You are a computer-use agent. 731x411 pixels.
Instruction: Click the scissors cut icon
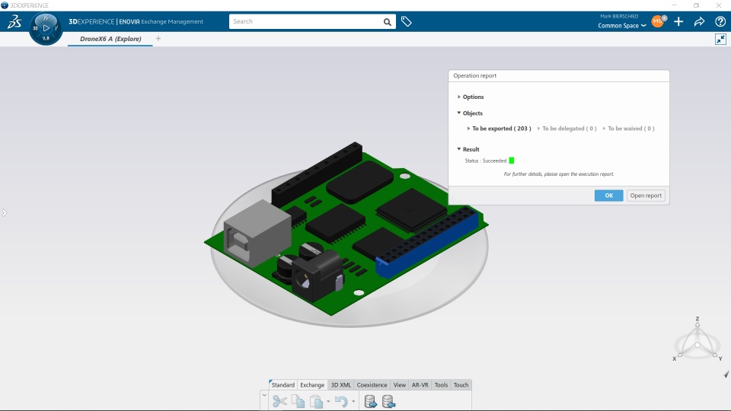coord(279,401)
